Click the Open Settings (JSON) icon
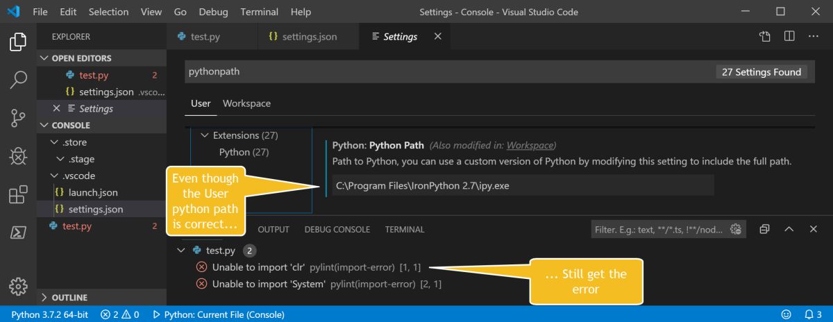The height and width of the screenshot is (322, 833). click(765, 37)
